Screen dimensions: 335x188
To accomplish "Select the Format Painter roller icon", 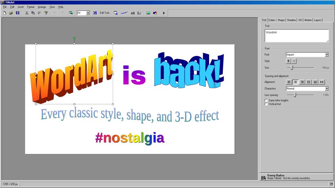I will (x=46, y=13).
